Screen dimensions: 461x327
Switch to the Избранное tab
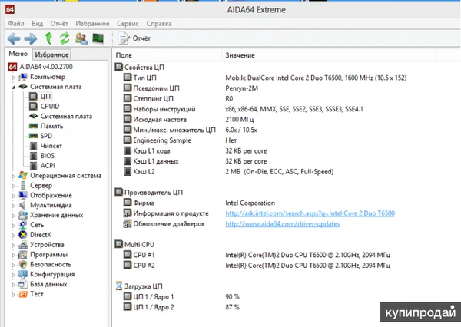point(52,54)
